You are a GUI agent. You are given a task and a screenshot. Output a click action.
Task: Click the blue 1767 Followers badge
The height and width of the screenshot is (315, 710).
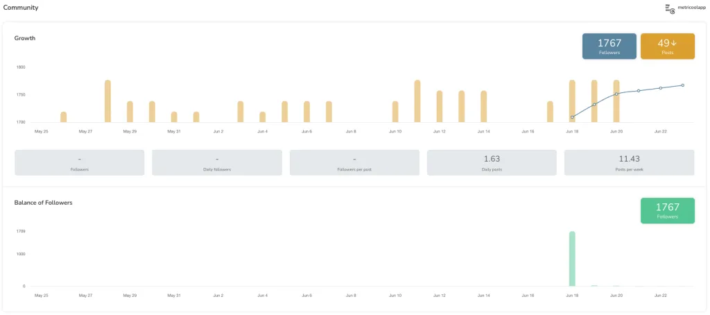point(609,46)
